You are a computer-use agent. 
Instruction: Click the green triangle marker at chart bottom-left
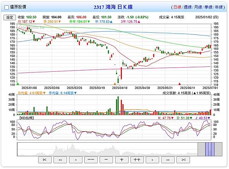[x=18, y=84]
